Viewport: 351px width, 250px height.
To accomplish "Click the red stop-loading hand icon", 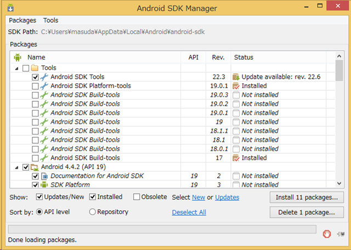I will 326,234.
